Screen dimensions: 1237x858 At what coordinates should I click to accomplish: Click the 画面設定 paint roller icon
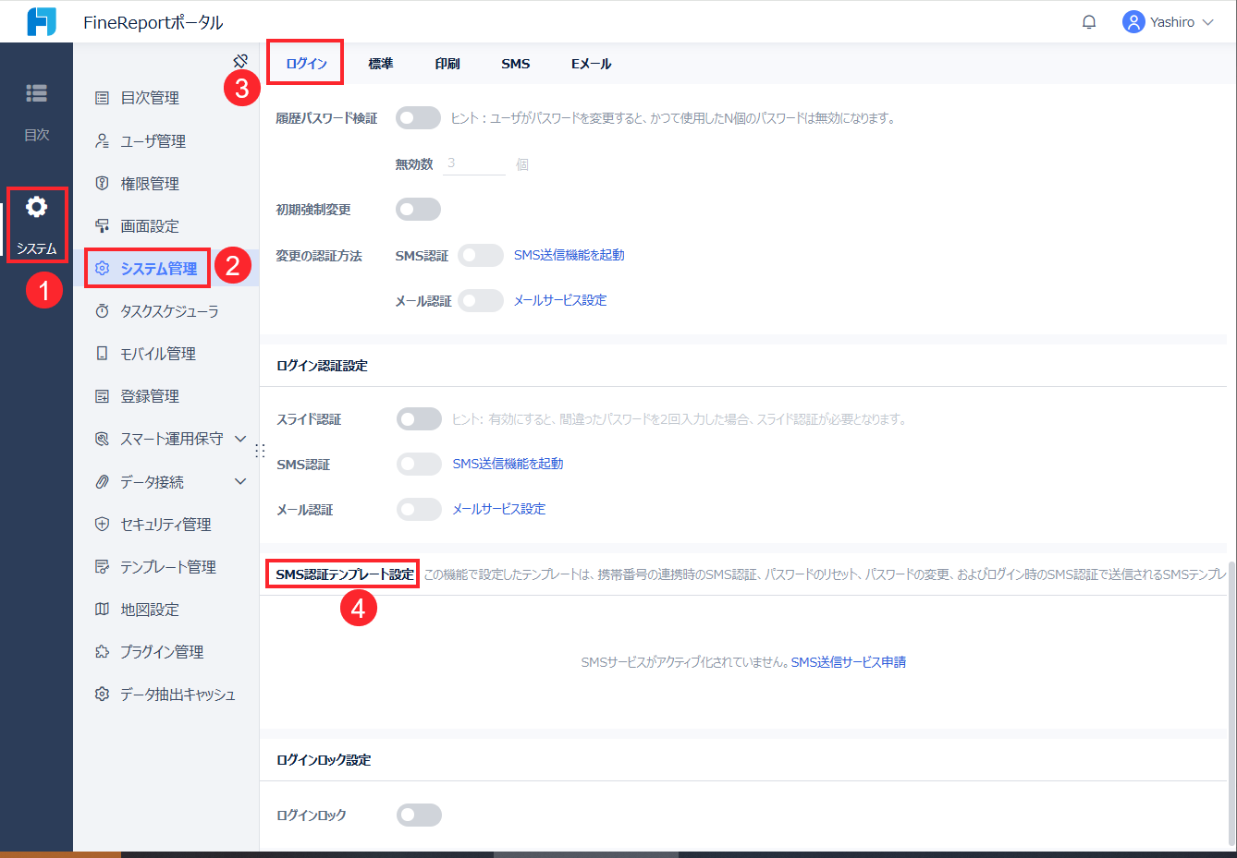pyautogui.click(x=103, y=225)
